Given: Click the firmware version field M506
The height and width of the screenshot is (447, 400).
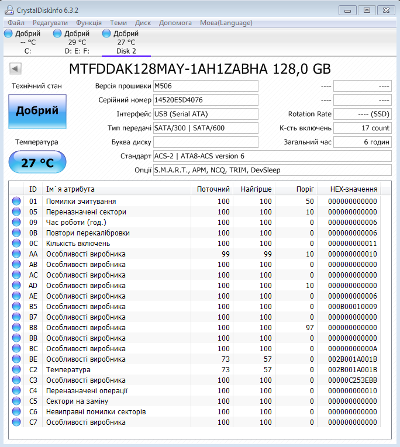Looking at the screenshot, I should point(206,86).
